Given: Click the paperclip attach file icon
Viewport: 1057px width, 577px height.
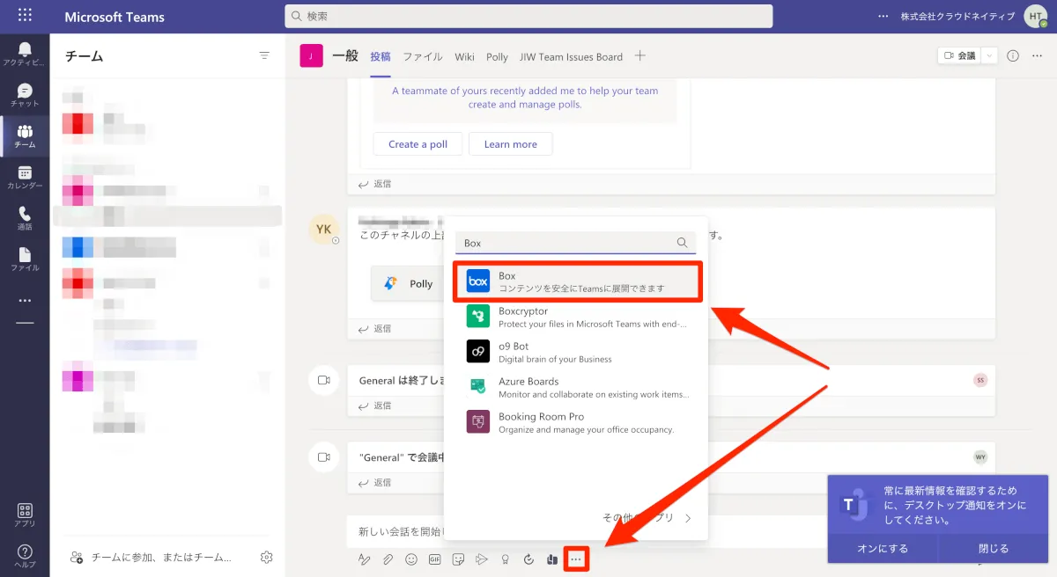Looking at the screenshot, I should (x=388, y=559).
